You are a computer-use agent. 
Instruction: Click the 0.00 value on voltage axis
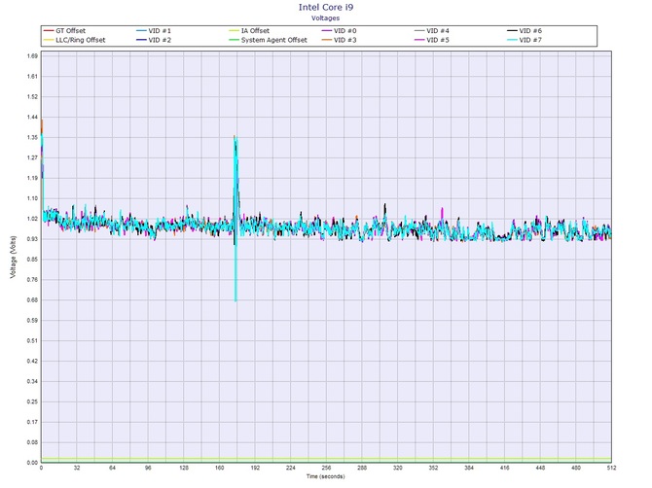click(33, 463)
